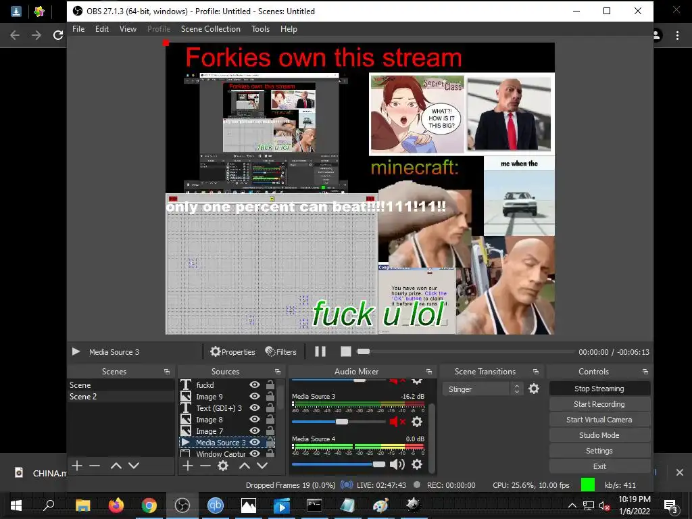692x519 pixels.
Task: Open the Scene Collection menu
Action: pos(211,28)
